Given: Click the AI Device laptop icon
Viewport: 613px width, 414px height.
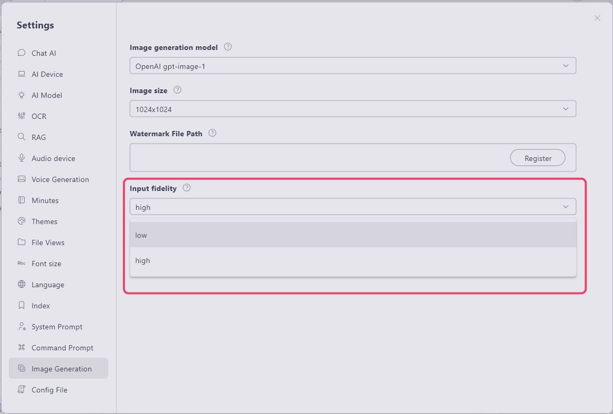Looking at the screenshot, I should tap(22, 74).
